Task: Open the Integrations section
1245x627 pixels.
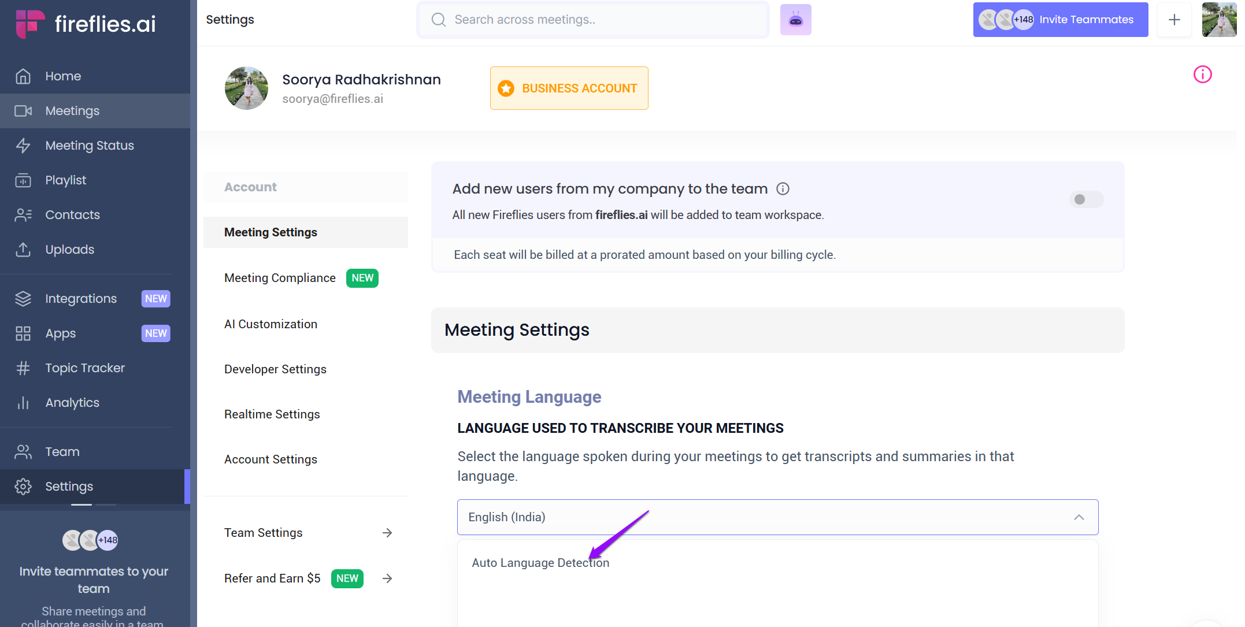Action: 81,298
